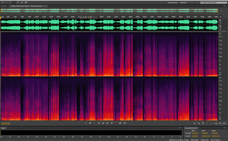Screen dimensions: 228x141
Task: Select the Editor Metal Gear Solid V tab
Action: click(x=27, y=6)
